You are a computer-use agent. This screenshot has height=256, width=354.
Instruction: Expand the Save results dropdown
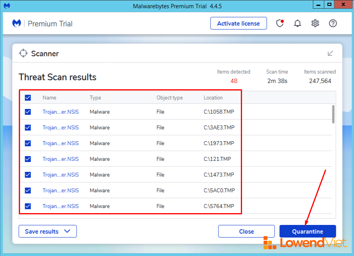click(x=48, y=232)
